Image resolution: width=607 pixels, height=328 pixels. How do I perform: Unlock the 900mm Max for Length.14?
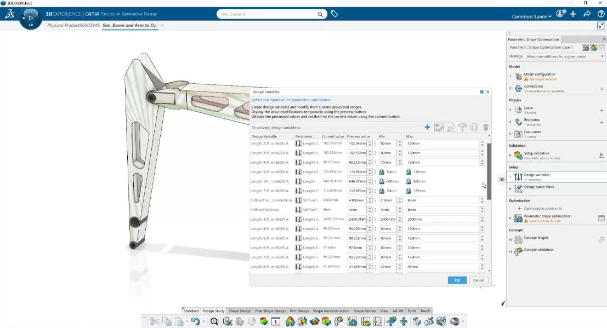(x=409, y=181)
